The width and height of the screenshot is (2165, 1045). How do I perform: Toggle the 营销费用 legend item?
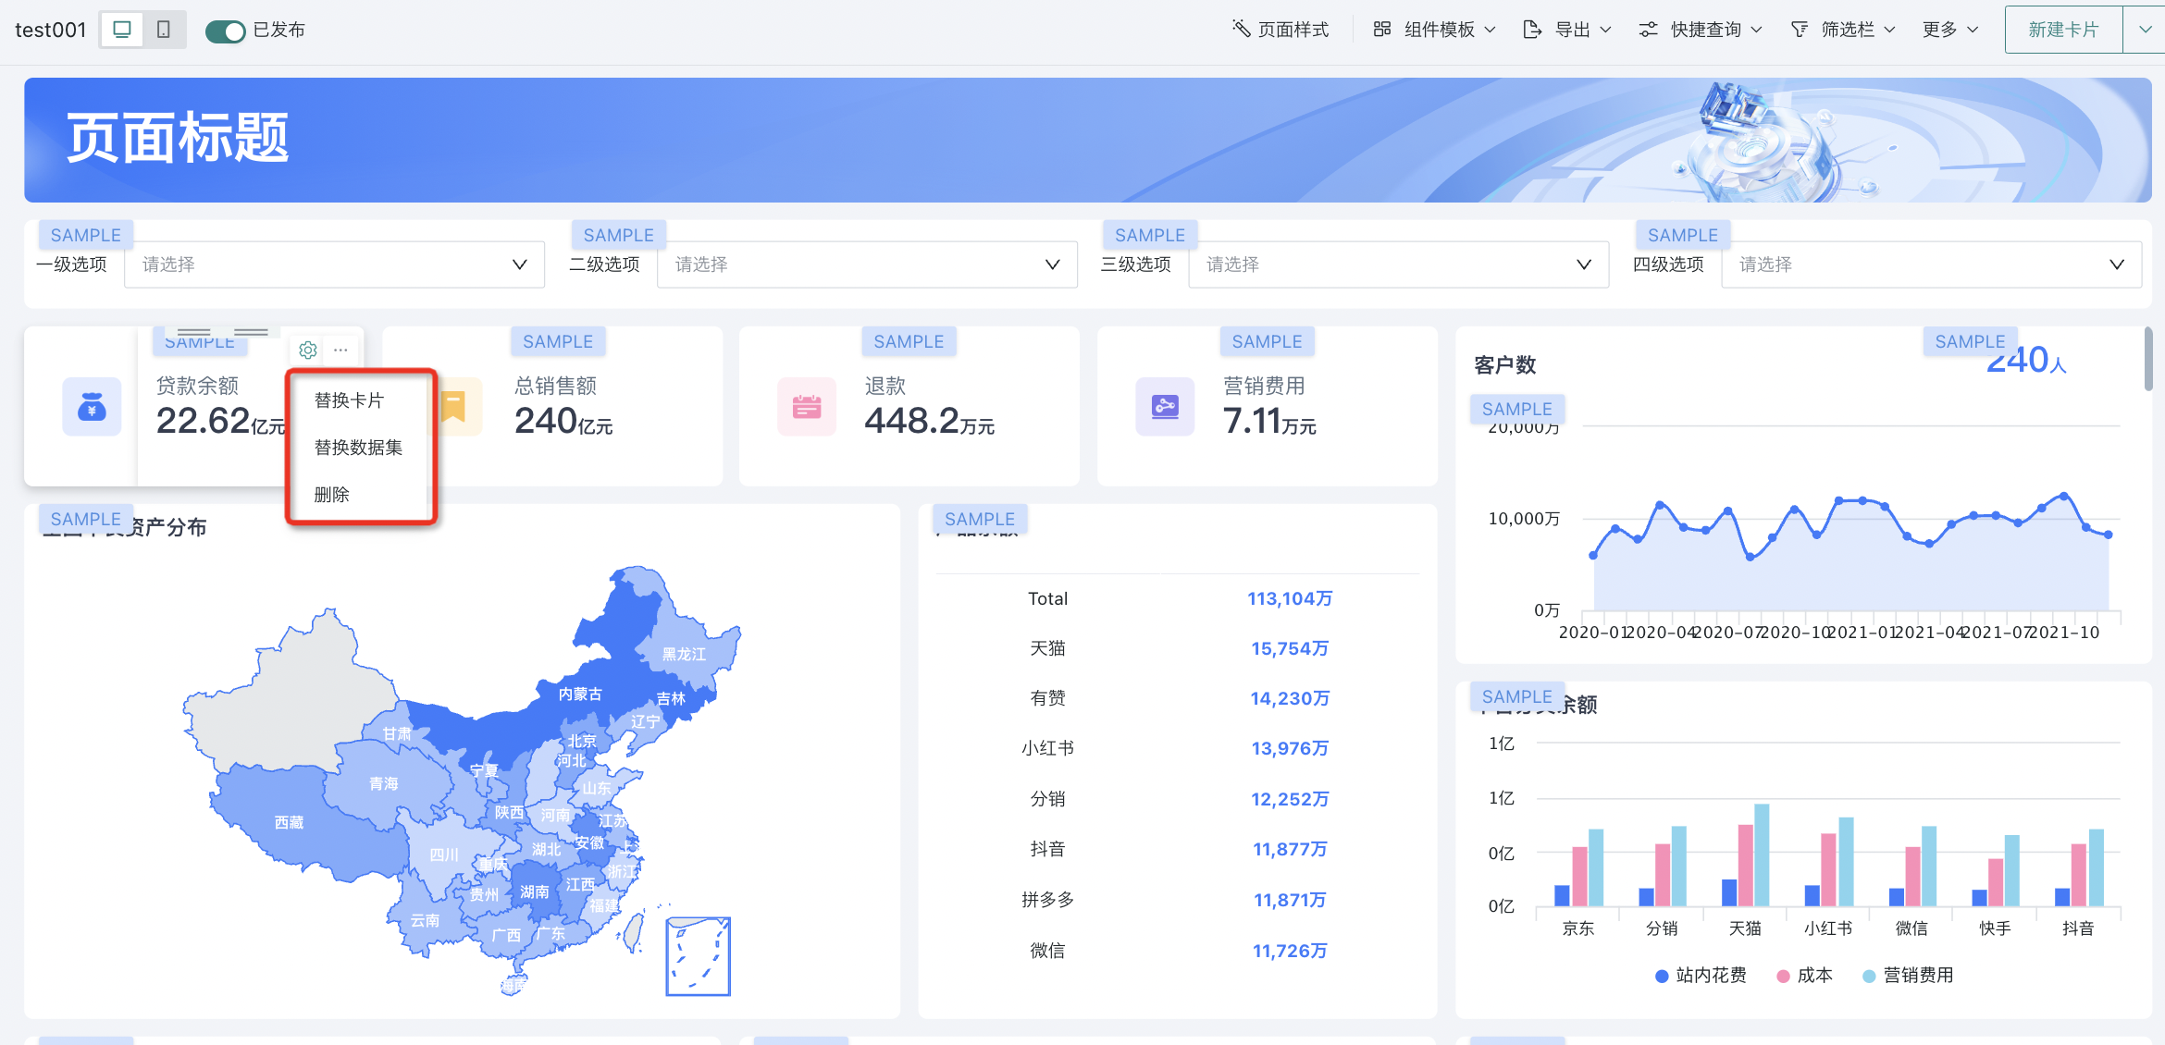(x=1908, y=975)
